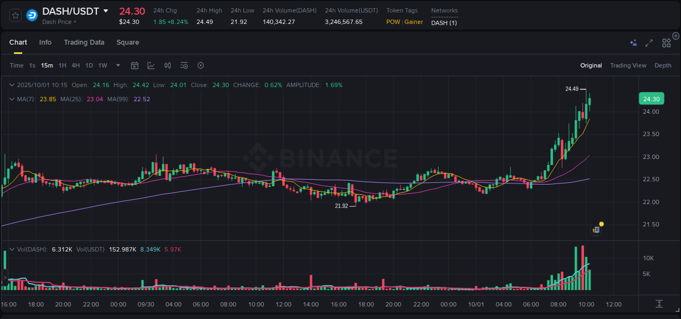The width and height of the screenshot is (681, 319).
Task: Open the date range calendar picker
Action: (x=135, y=65)
